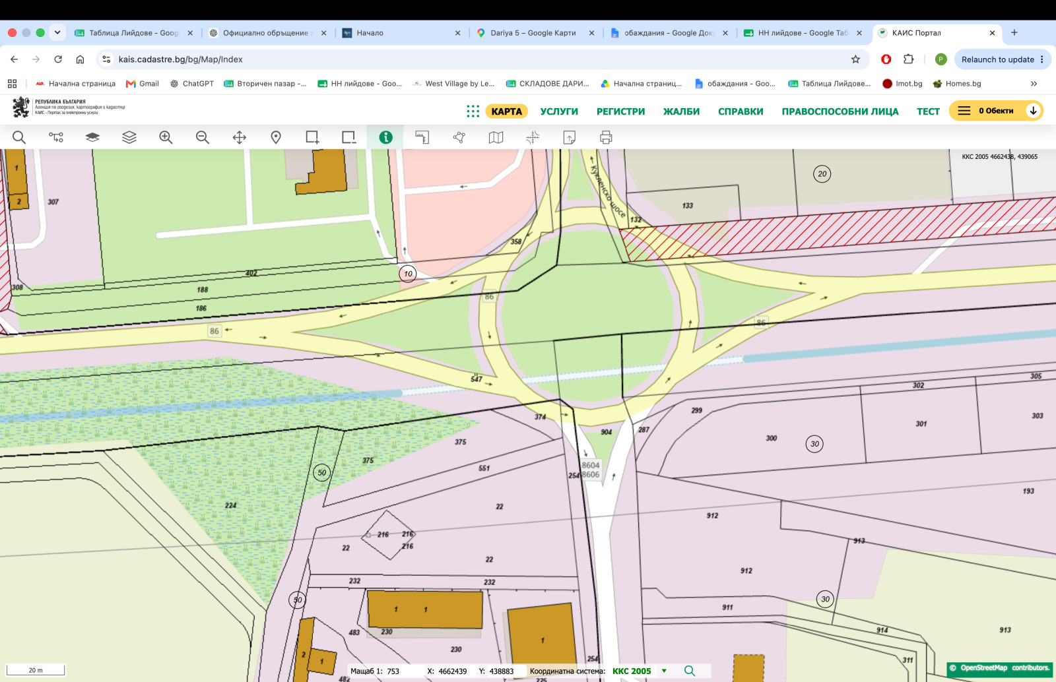1056x682 pixels.
Task: Open the УСЛУГИ menu
Action: [x=559, y=111]
